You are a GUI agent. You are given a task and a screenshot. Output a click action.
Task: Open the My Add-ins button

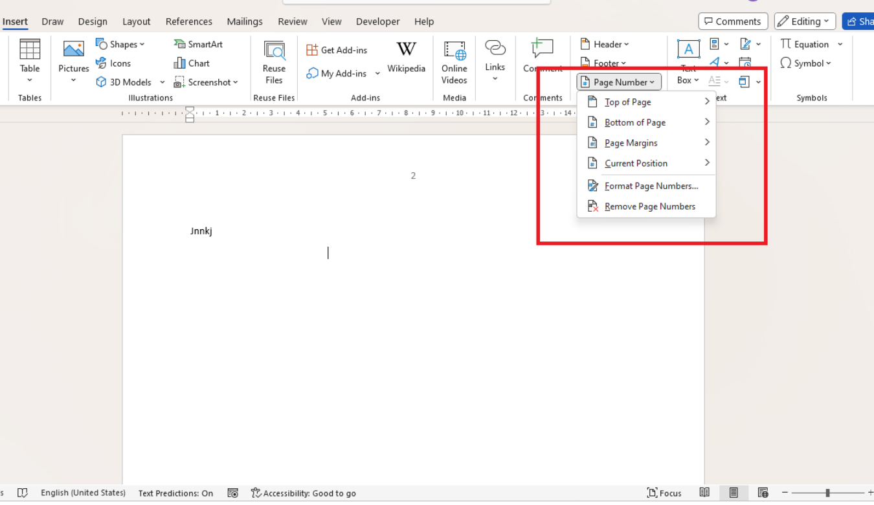click(337, 73)
